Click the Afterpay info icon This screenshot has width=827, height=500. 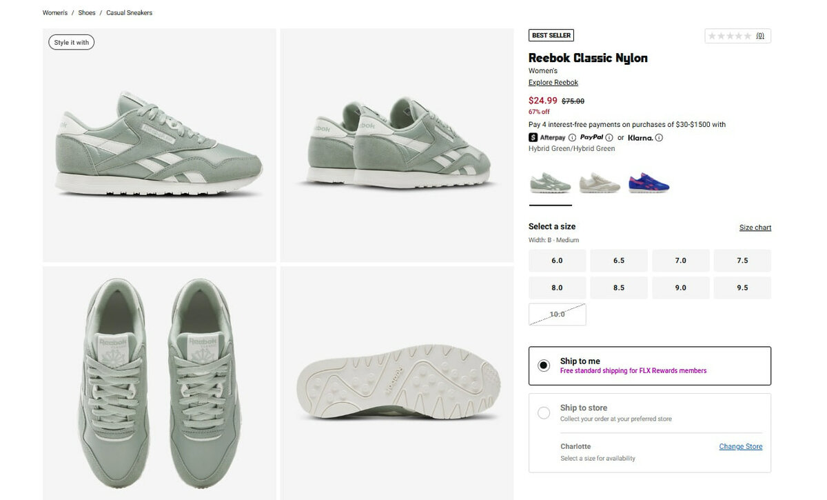572,138
